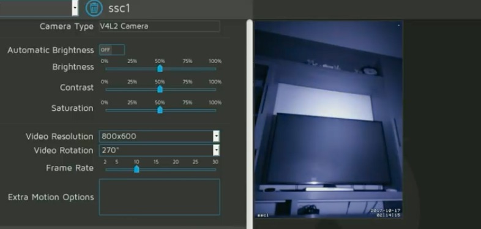The image size is (481, 229).
Task: Set Frame Rate slider to 20
Action: 176,170
